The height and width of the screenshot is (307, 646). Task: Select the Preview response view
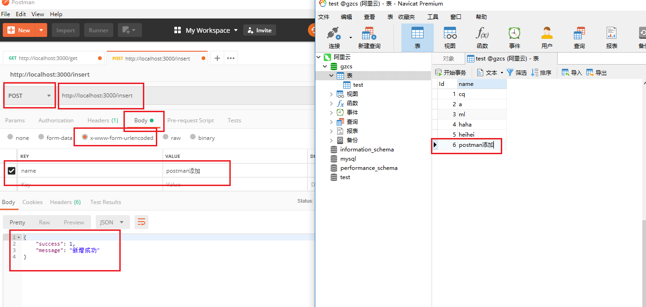coord(74,222)
